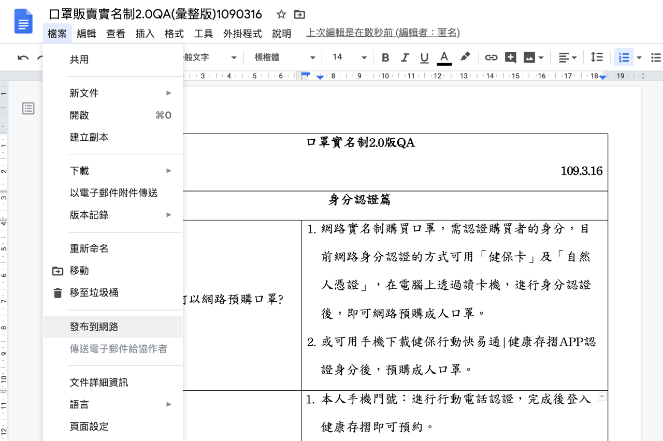Click the right indent marker on the ruler
Image resolution: width=663 pixels, height=441 pixels.
pyautogui.click(x=603, y=77)
